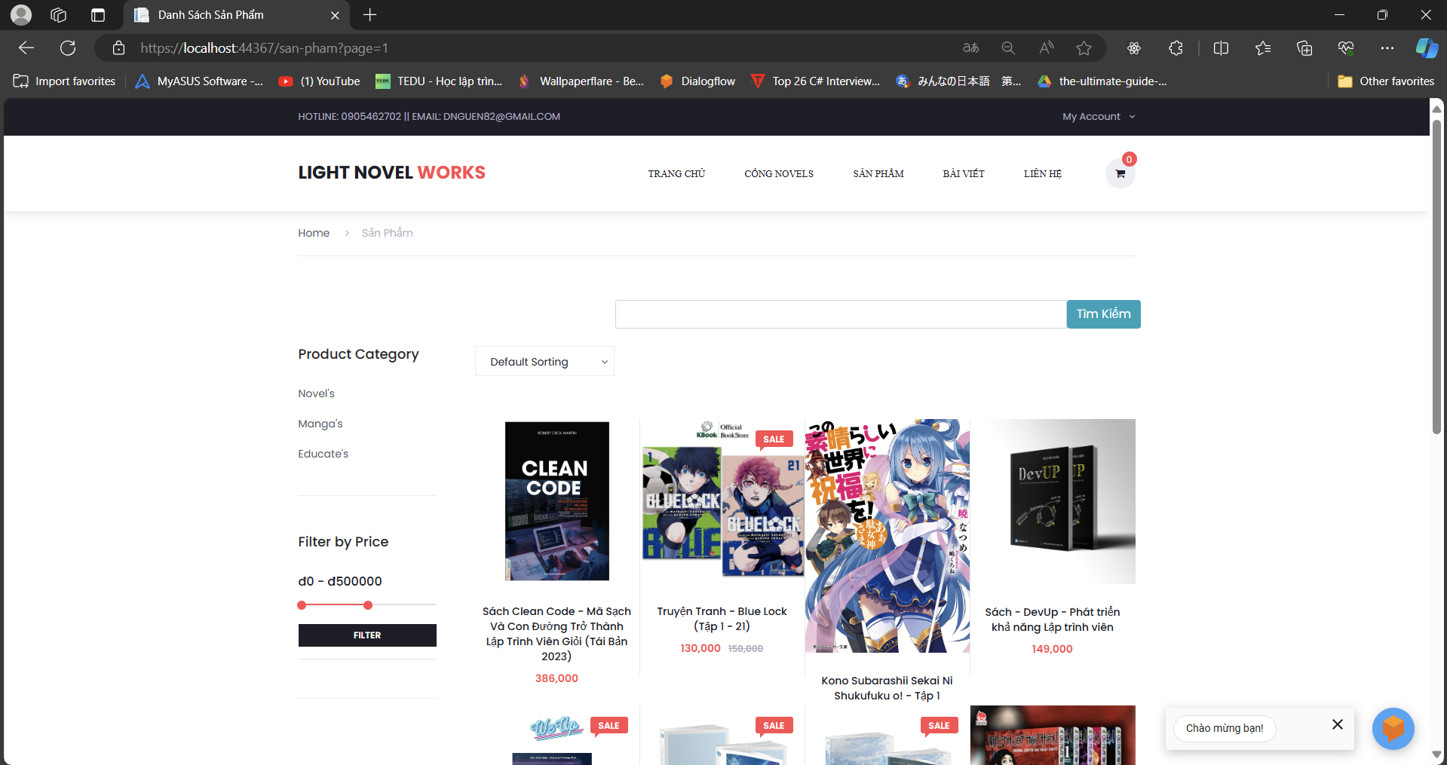Go to TRANG CHỦ menu item
1447x765 pixels.
(676, 174)
